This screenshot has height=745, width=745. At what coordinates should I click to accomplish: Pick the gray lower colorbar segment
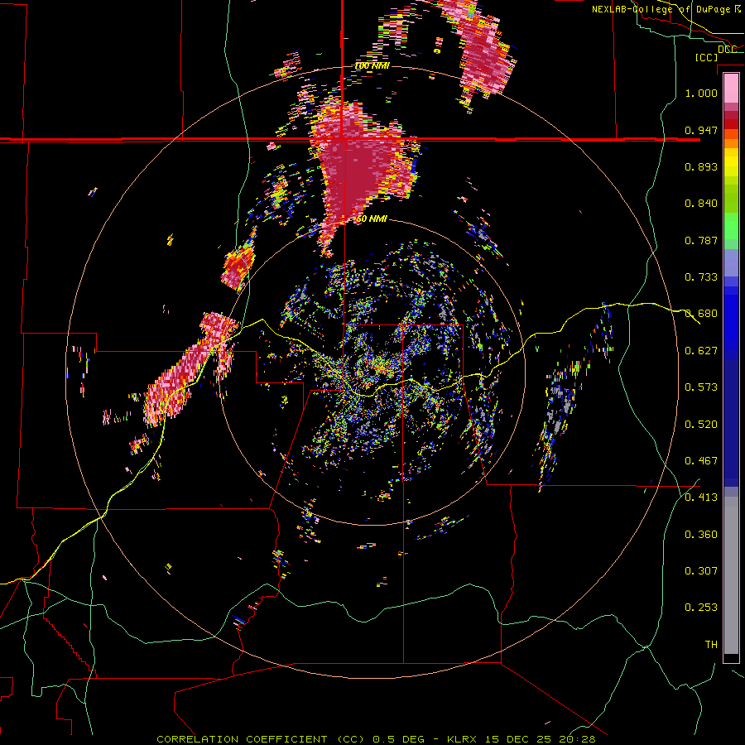(x=731, y=575)
